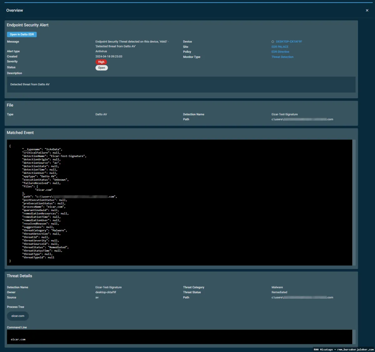Select the eicar.com process tree chip
The image size is (375, 352).
click(x=18, y=316)
